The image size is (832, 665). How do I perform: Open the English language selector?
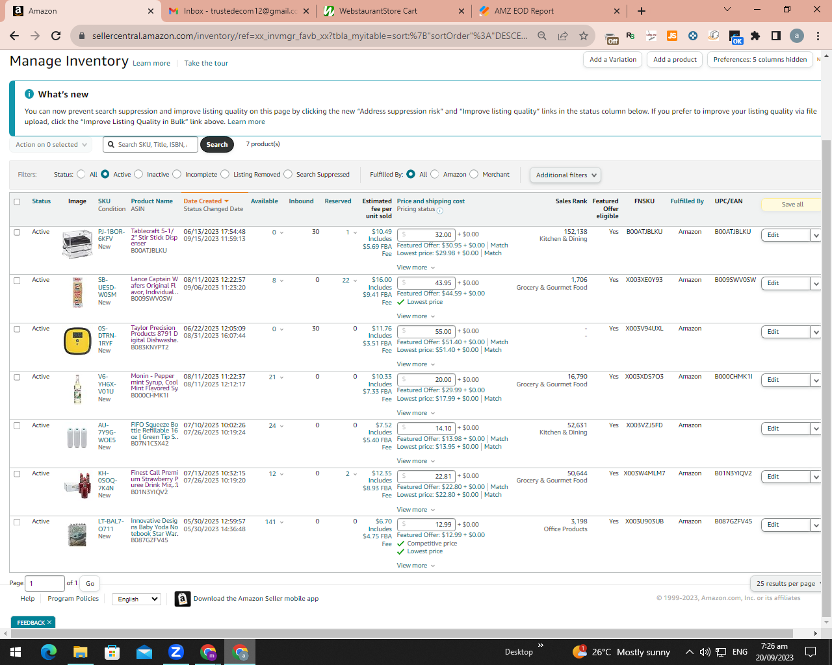136,599
